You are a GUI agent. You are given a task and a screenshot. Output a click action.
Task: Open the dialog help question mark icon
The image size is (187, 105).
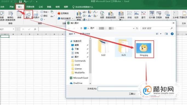point(172,34)
